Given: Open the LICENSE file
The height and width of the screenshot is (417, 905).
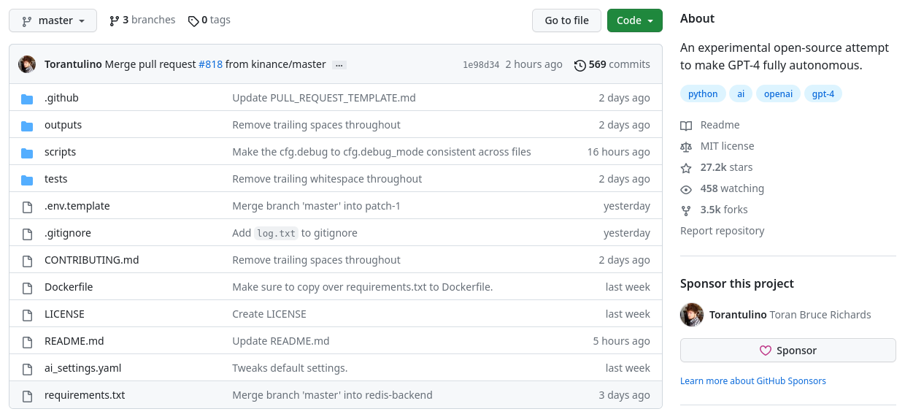Looking at the screenshot, I should 64,314.
